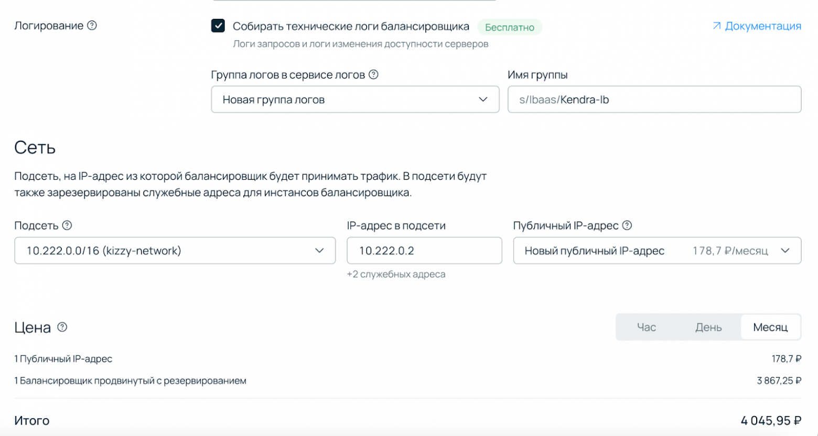The width and height of the screenshot is (818, 436).
Task: Toggle Собирать технические логи checkbox off
Action: (219, 25)
